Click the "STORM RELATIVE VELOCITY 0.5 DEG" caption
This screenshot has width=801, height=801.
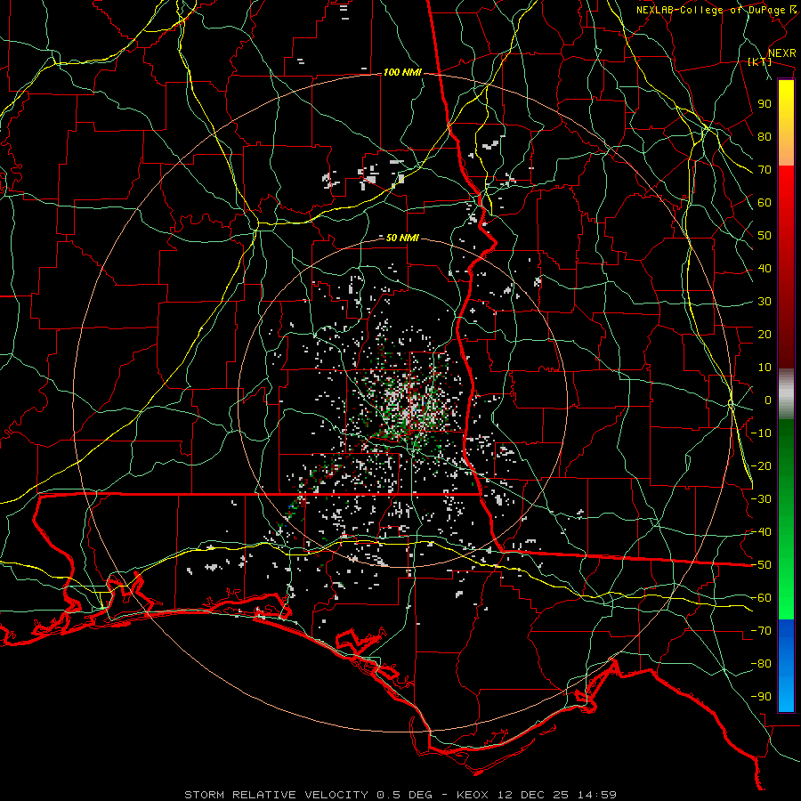click(x=308, y=795)
